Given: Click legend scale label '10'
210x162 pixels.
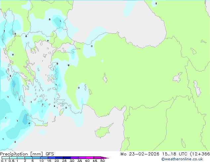Looking at the screenshot, I should click(41, 161).
